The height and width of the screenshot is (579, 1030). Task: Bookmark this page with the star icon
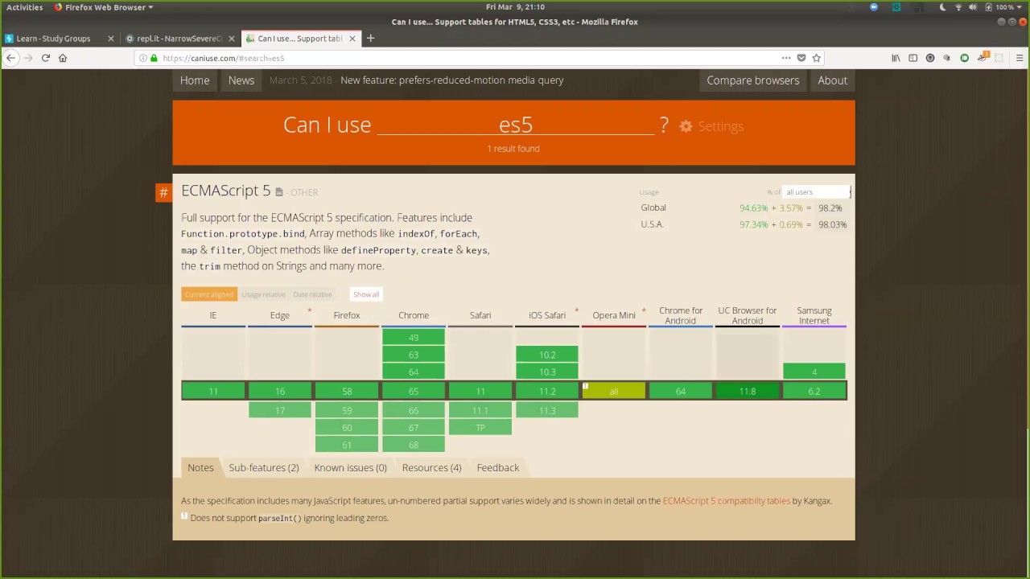click(x=816, y=58)
